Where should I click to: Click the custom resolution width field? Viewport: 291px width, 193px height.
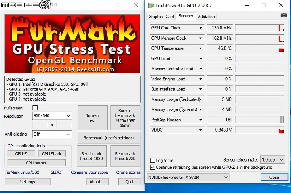click(x=40, y=125)
